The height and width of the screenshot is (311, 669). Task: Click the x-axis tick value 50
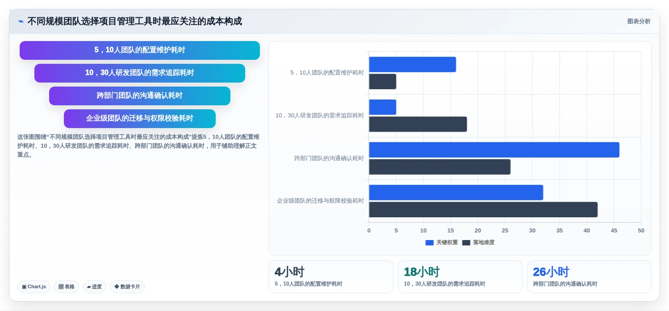(641, 231)
